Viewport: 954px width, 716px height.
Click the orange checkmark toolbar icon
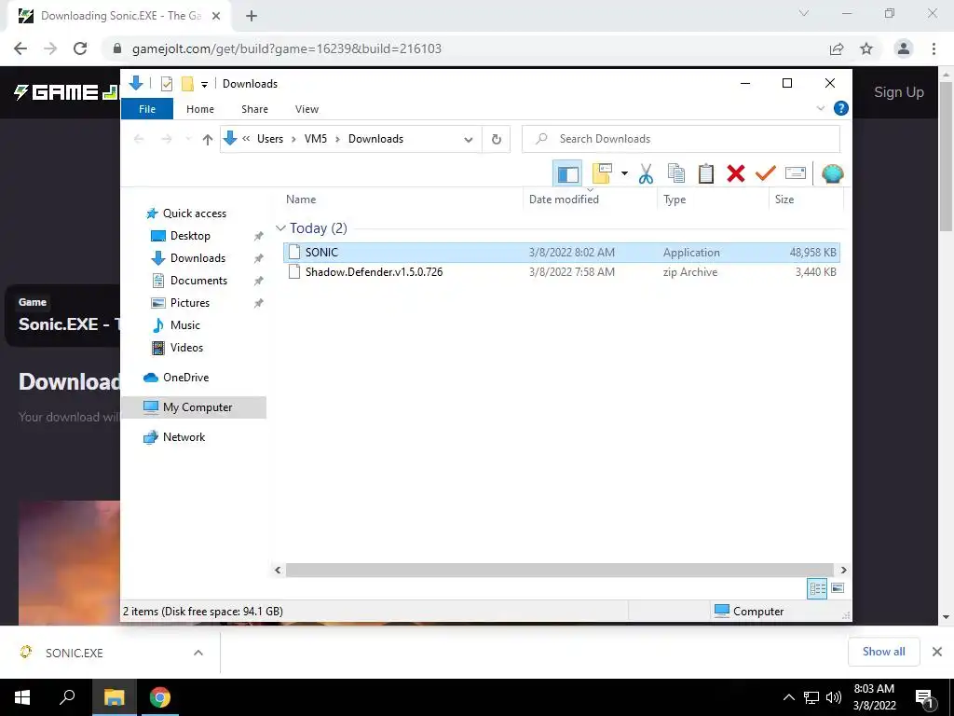766,174
